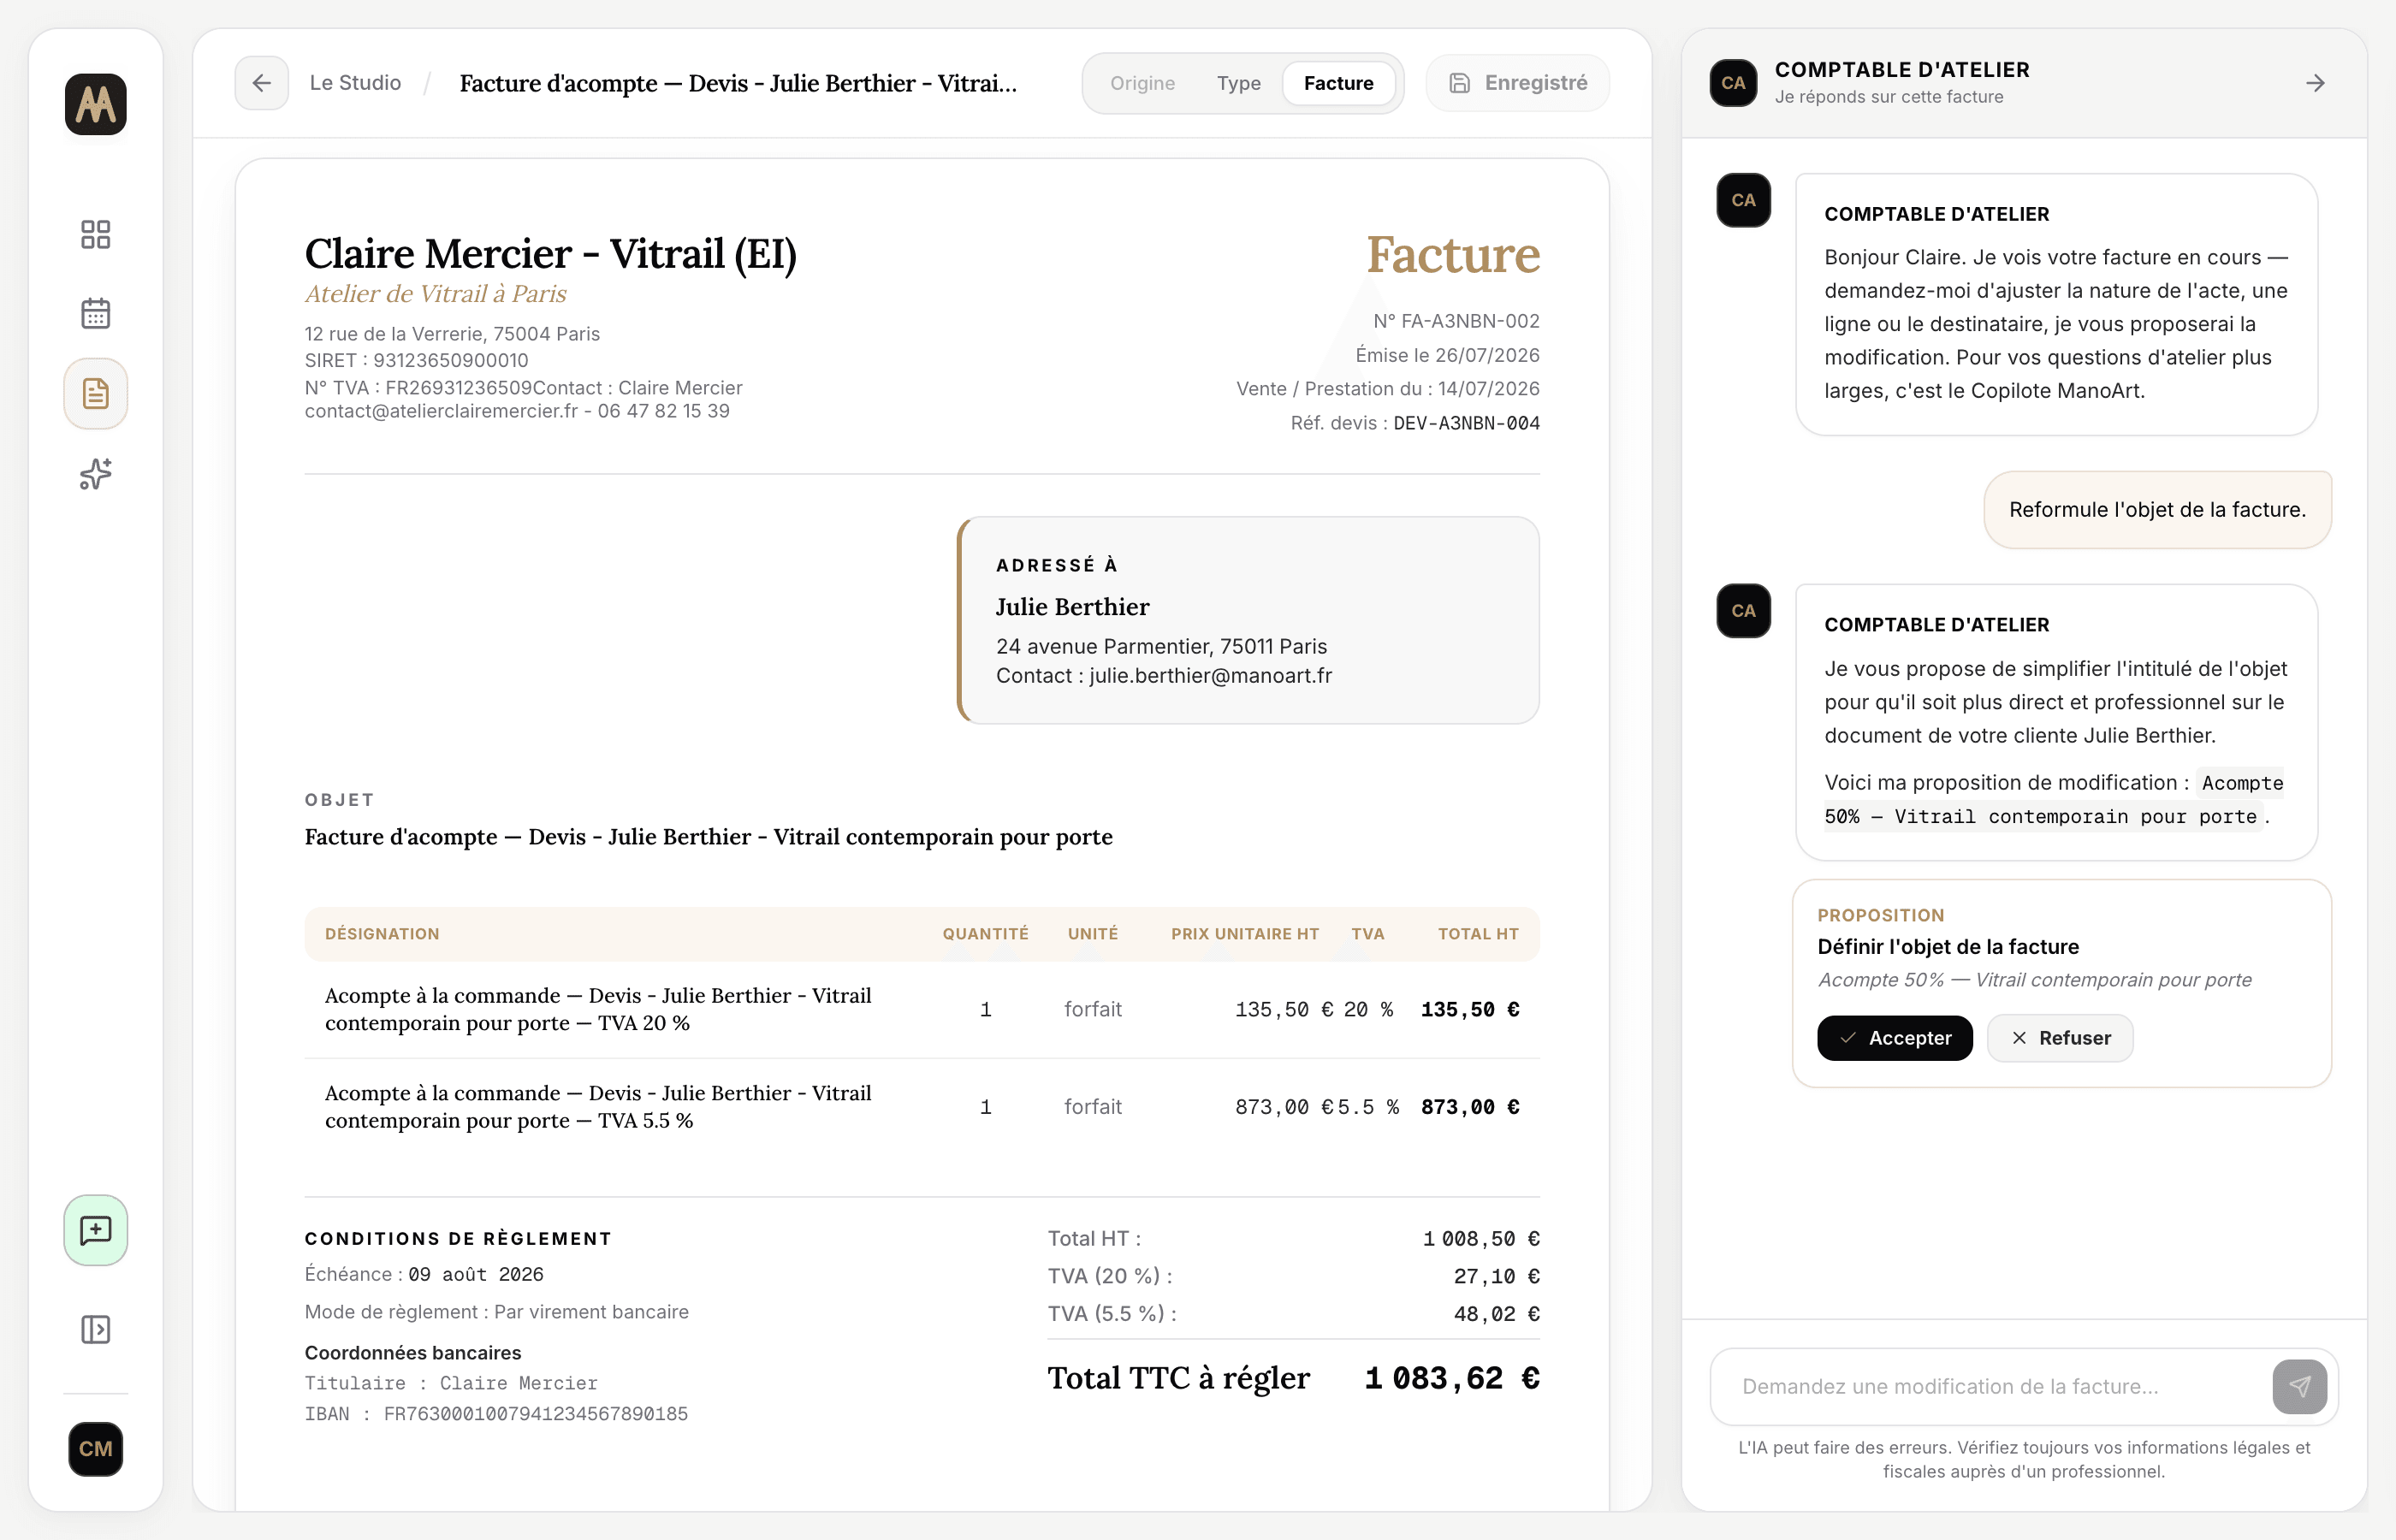Click 'Vente / Prestation du : 14/07/2026'
This screenshot has width=2396, height=1540.
[1387, 389]
